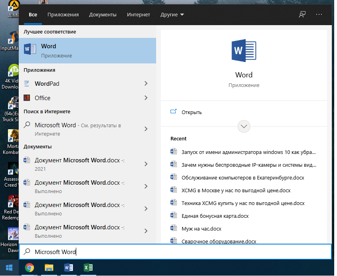Click Открыть to open Word

(x=191, y=112)
